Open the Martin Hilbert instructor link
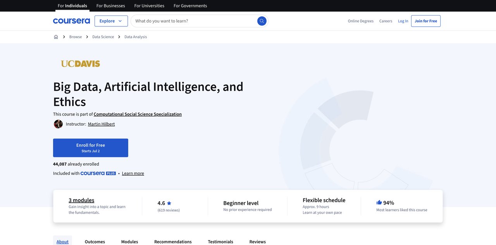This screenshot has width=496, height=245. click(x=101, y=124)
